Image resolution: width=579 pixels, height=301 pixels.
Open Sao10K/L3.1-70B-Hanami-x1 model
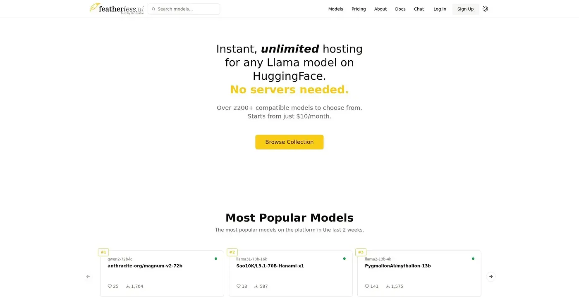[x=270, y=266]
